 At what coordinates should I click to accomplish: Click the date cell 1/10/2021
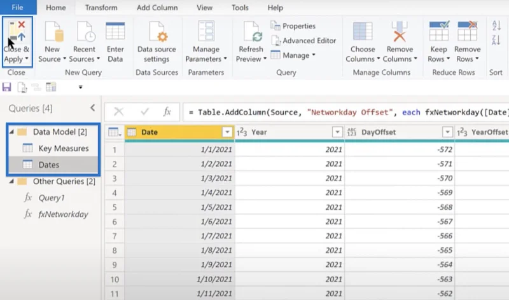click(179, 279)
